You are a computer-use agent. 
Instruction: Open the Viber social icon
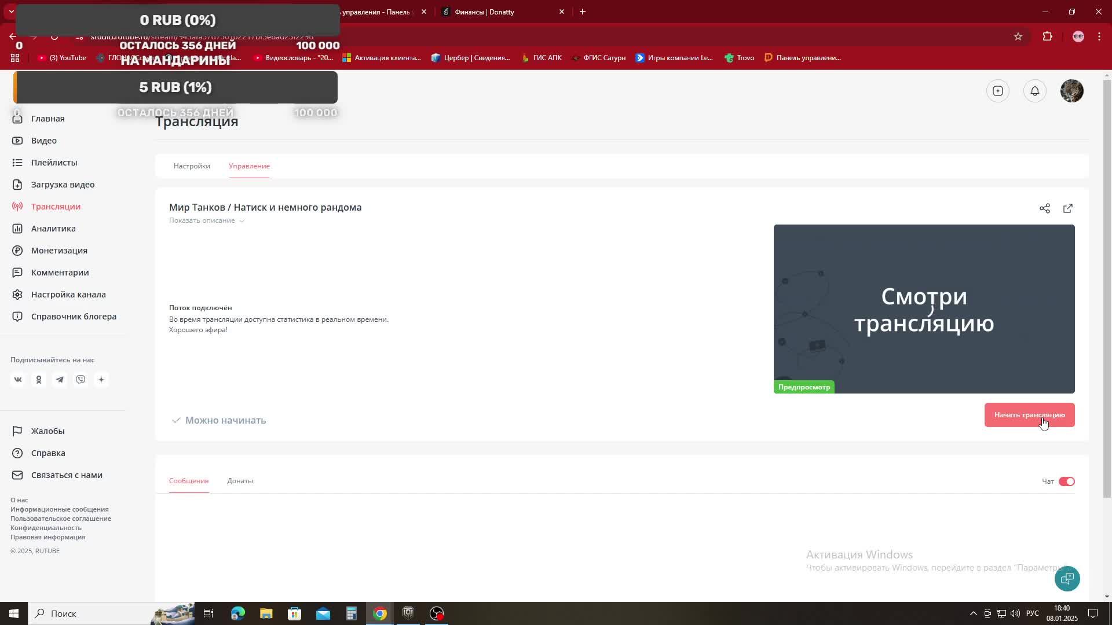[x=81, y=380]
